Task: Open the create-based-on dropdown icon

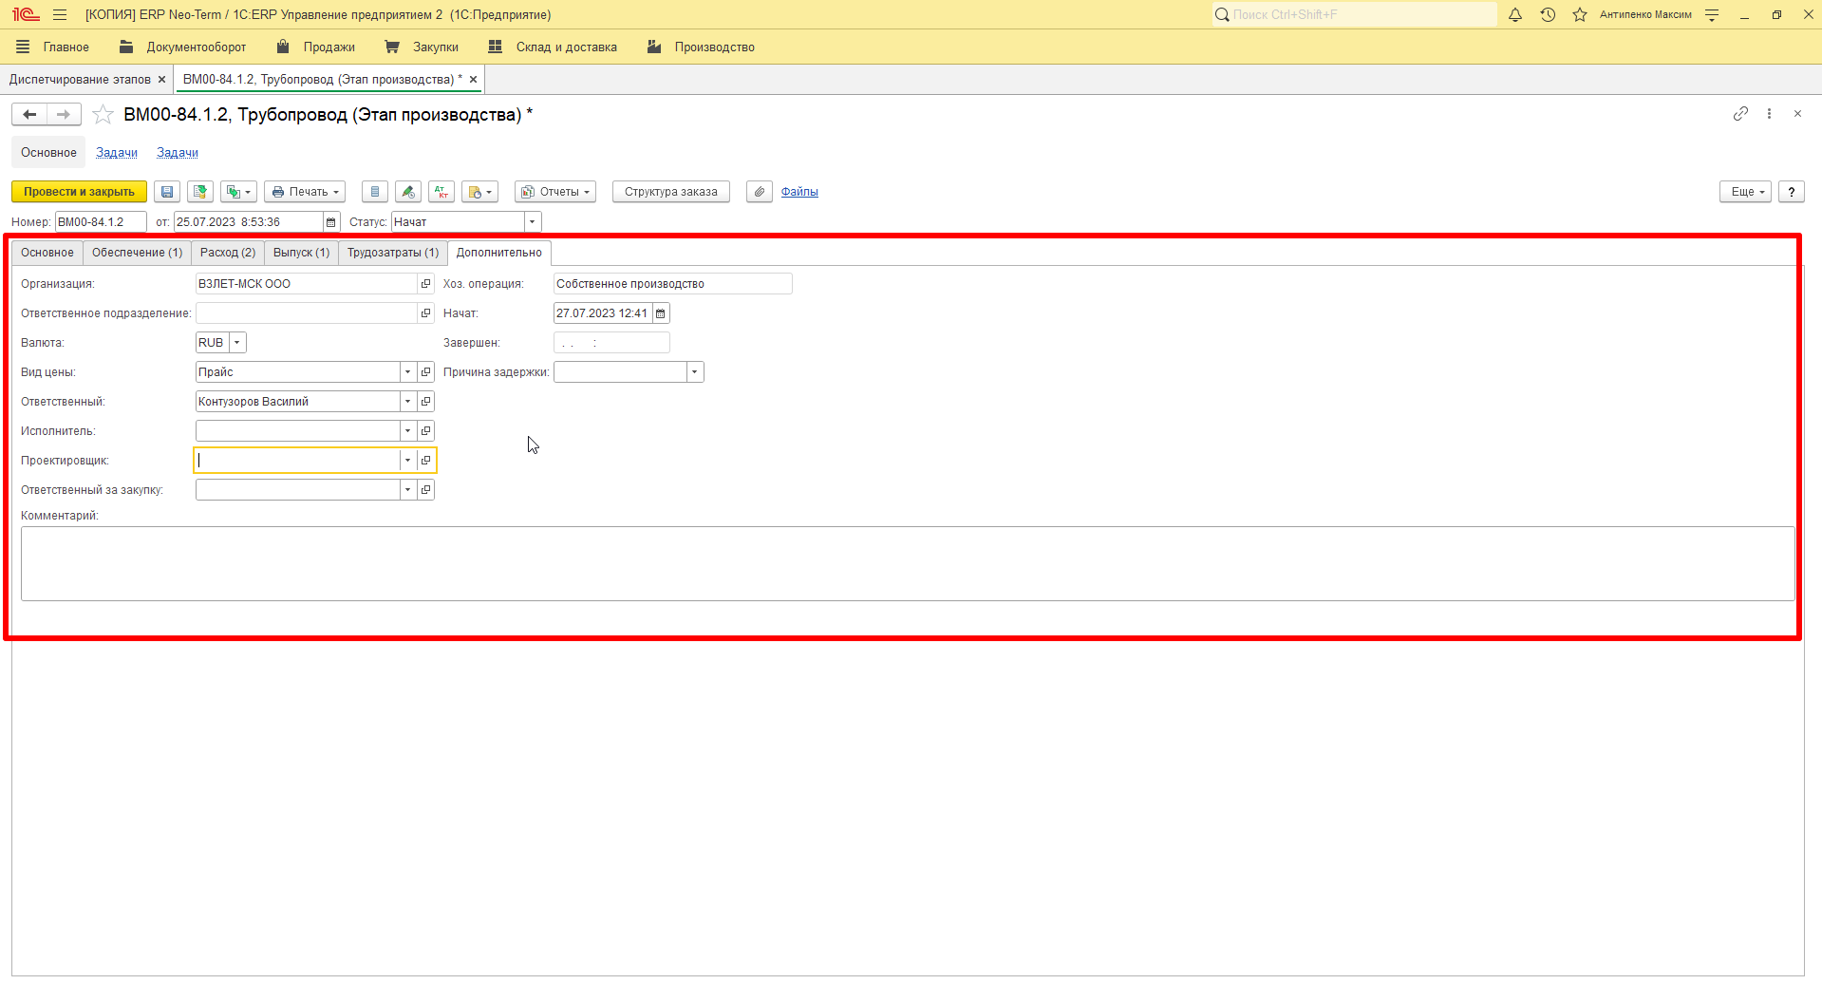Action: click(x=238, y=192)
